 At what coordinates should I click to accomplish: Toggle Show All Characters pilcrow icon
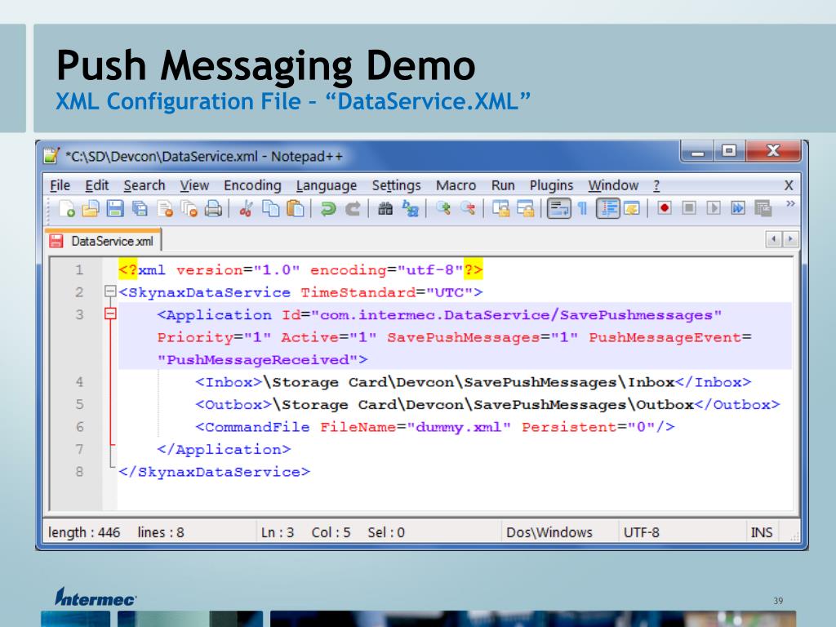click(x=583, y=208)
